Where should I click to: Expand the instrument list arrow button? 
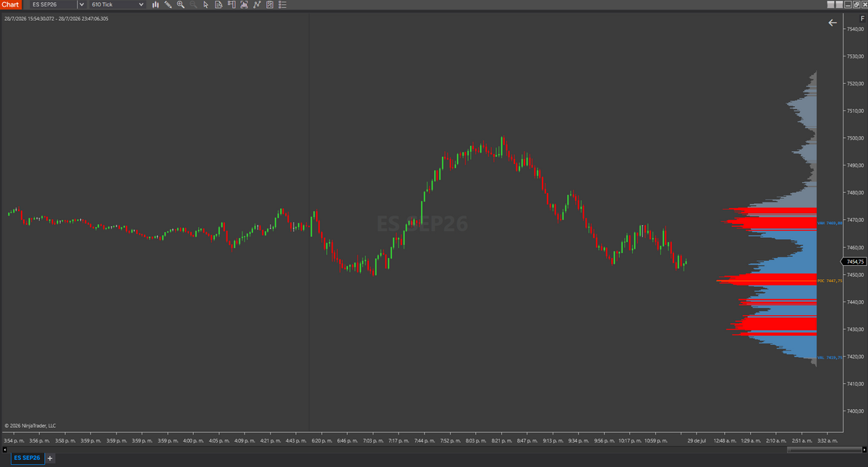coord(82,4)
